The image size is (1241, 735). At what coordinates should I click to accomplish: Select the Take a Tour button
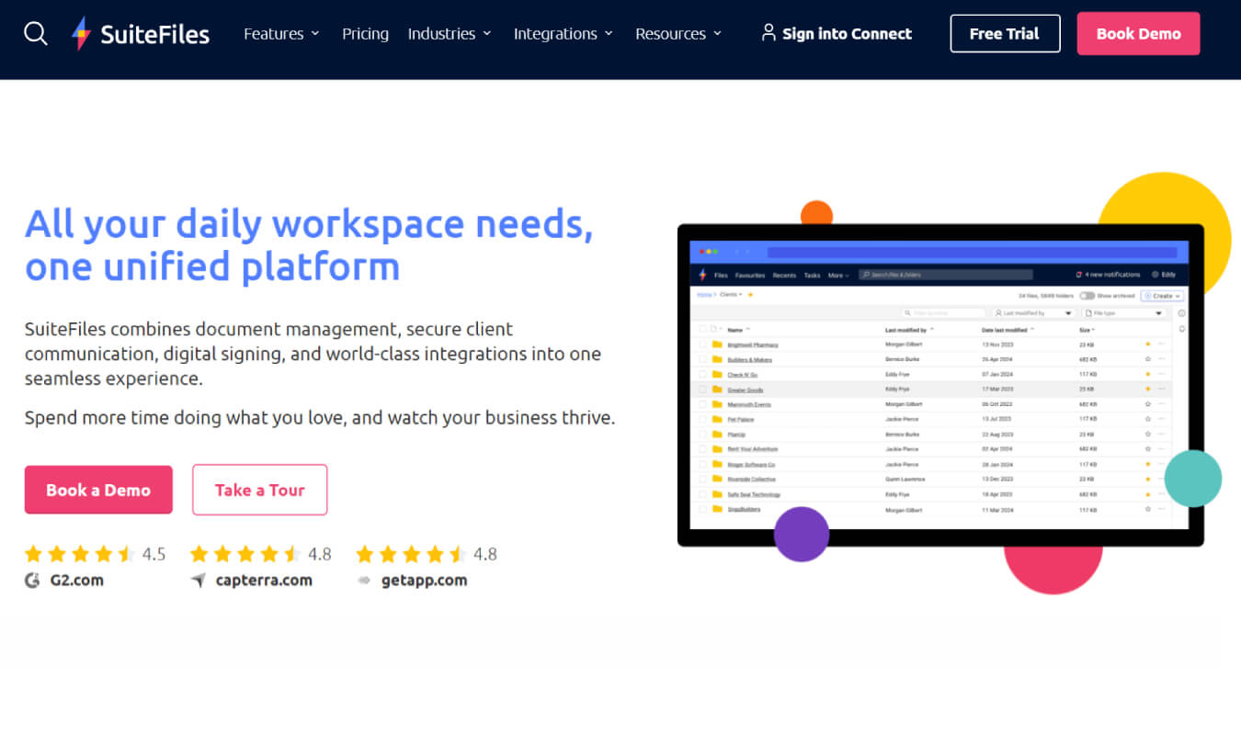pos(259,490)
